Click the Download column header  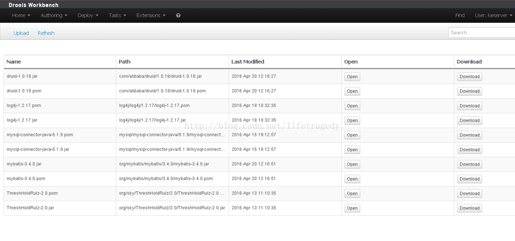pyautogui.click(x=469, y=61)
